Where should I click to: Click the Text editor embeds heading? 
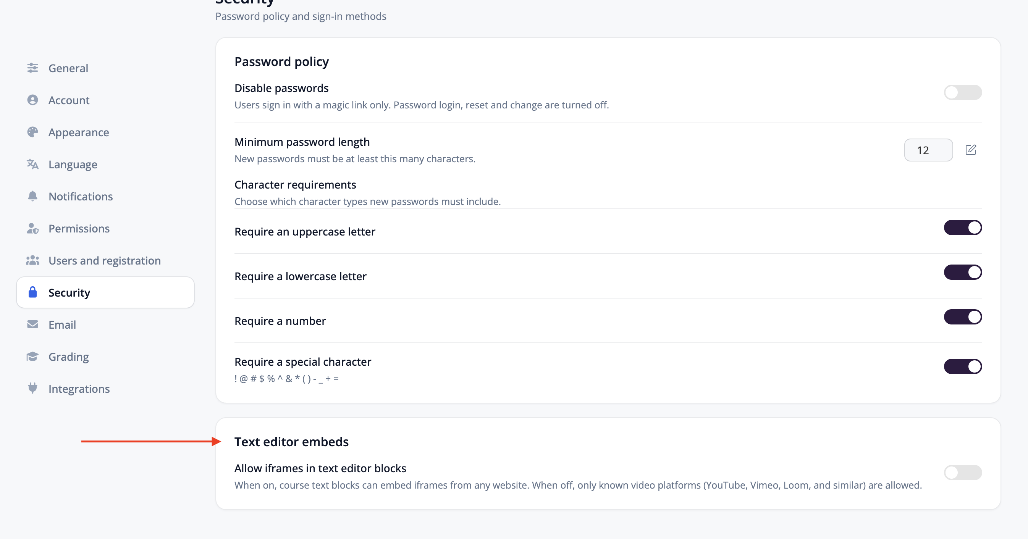point(291,442)
